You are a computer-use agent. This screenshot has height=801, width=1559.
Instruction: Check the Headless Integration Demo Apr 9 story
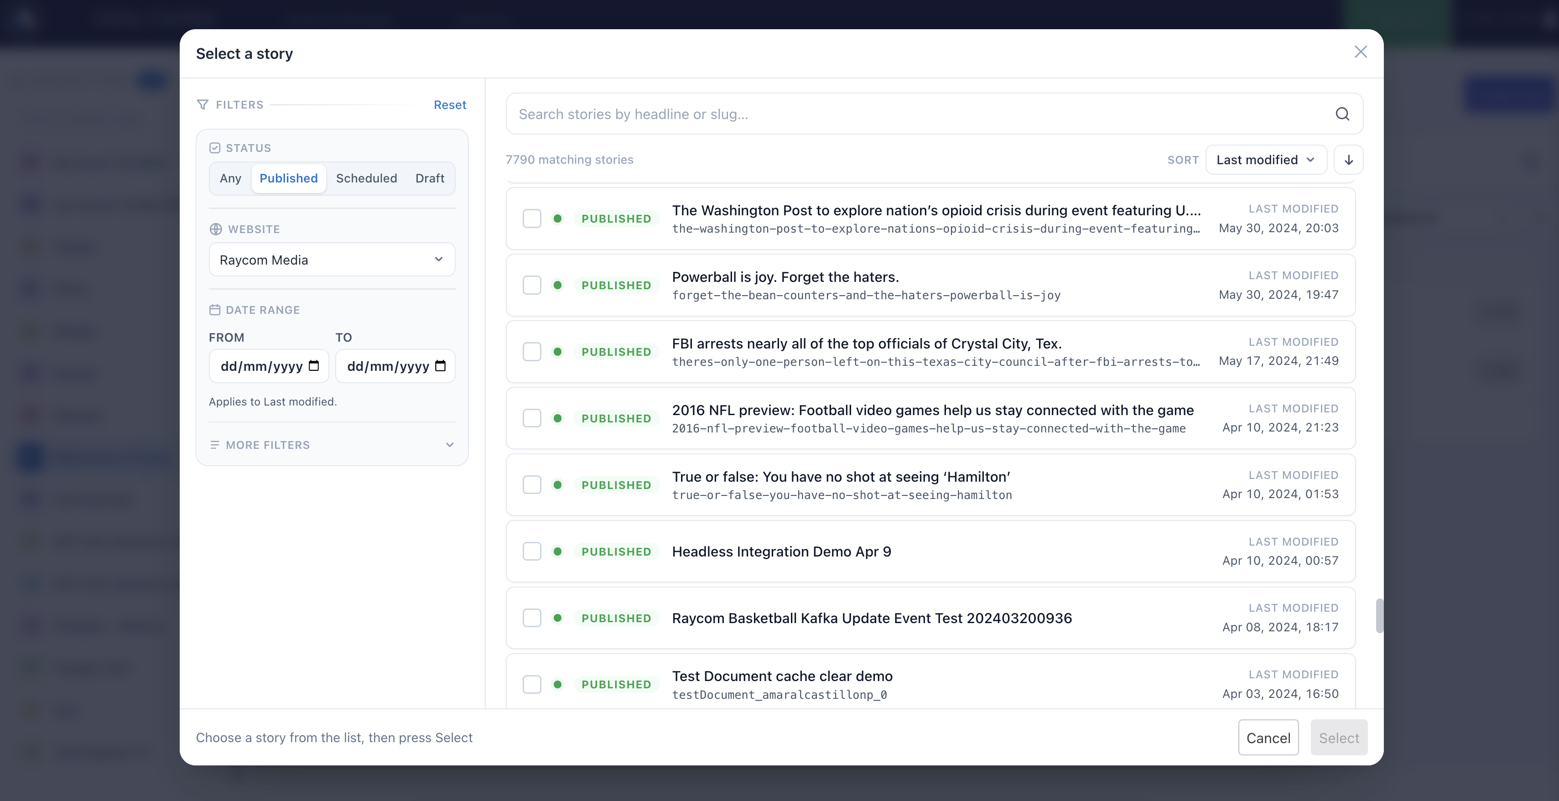[532, 551]
